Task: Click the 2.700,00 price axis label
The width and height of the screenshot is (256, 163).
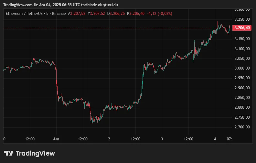Action: tap(242, 127)
